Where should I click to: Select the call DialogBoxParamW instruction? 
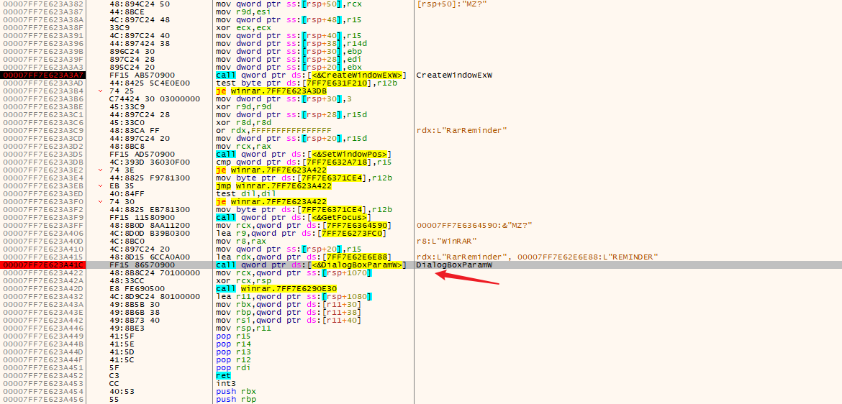[309, 265]
